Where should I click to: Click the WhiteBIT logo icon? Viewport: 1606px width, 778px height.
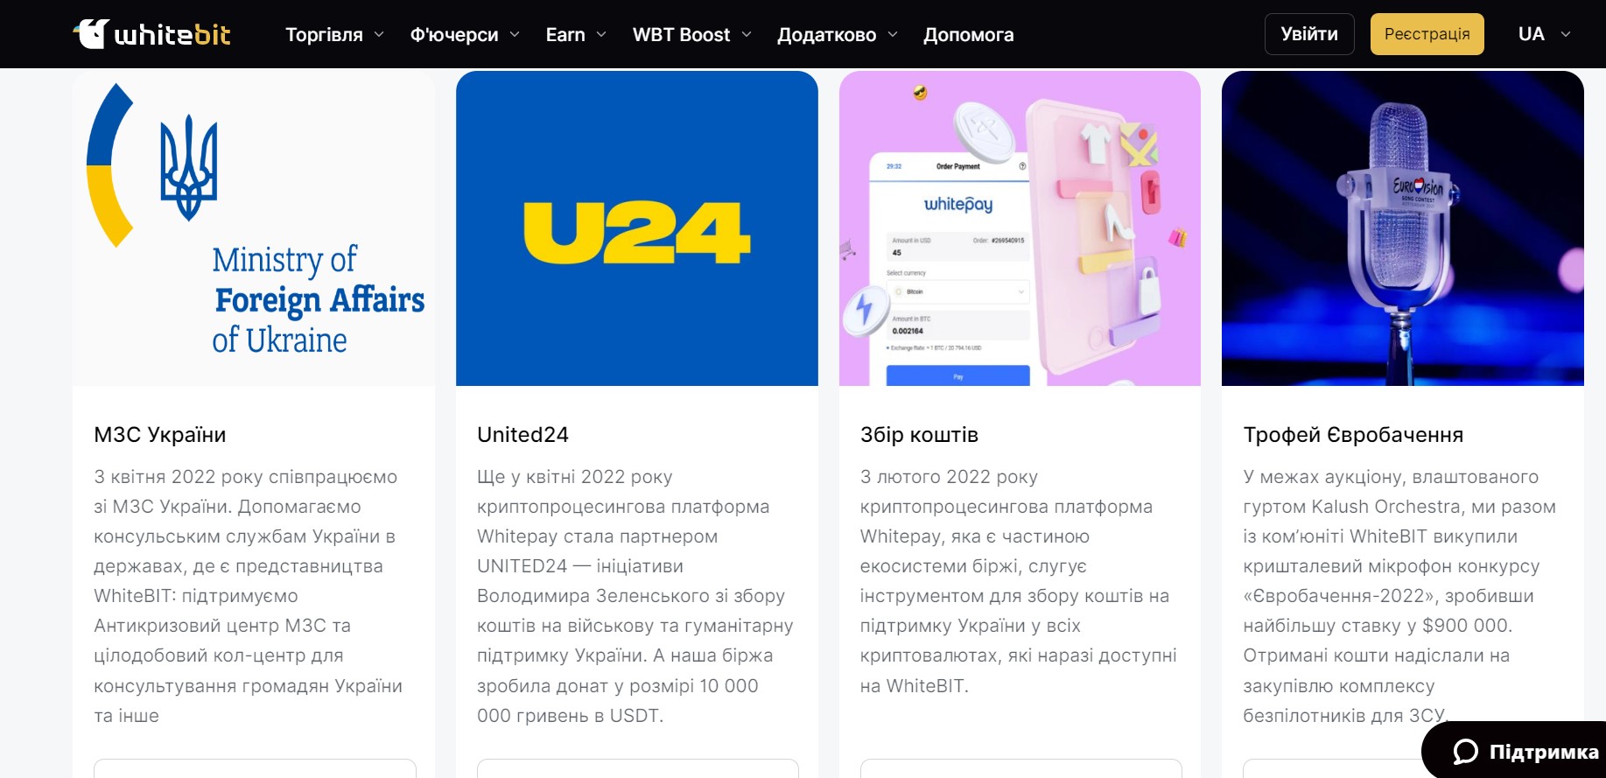pyautogui.click(x=91, y=34)
